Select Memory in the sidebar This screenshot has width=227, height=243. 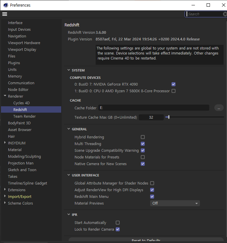[x=15, y=76]
